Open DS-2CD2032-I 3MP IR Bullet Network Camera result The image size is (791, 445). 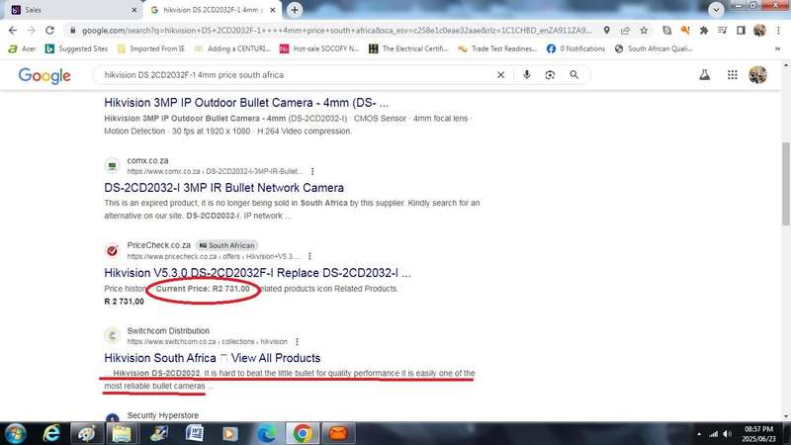coord(224,188)
